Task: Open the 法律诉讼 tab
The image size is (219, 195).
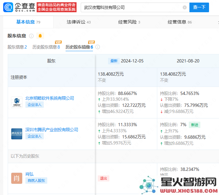Action: (x=79, y=22)
